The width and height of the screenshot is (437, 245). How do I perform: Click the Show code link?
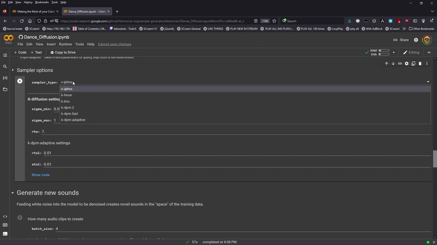tap(41, 175)
